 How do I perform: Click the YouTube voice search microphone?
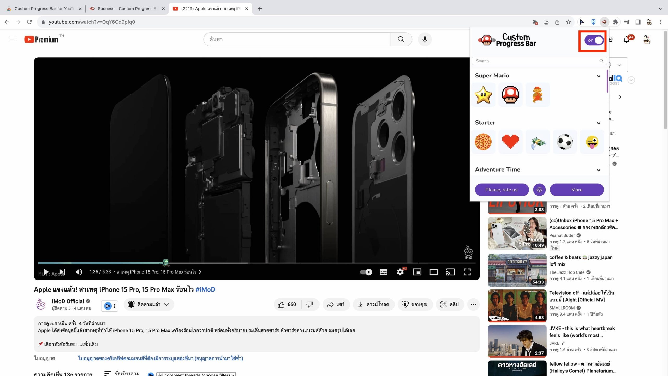pos(425,39)
